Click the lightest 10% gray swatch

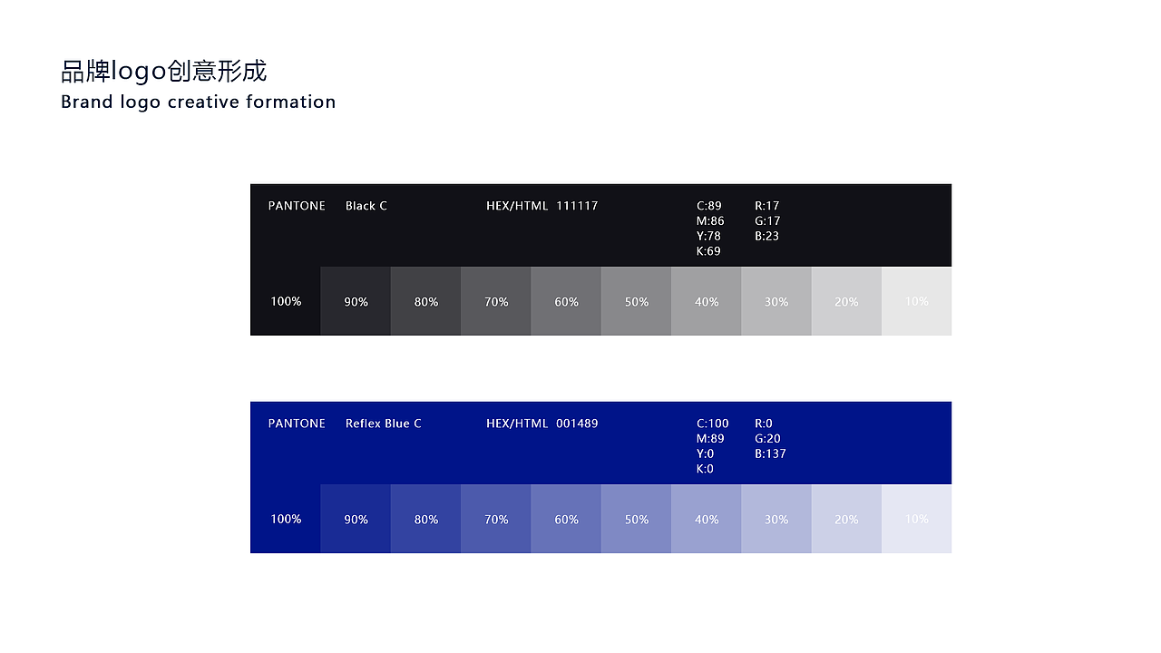point(916,301)
